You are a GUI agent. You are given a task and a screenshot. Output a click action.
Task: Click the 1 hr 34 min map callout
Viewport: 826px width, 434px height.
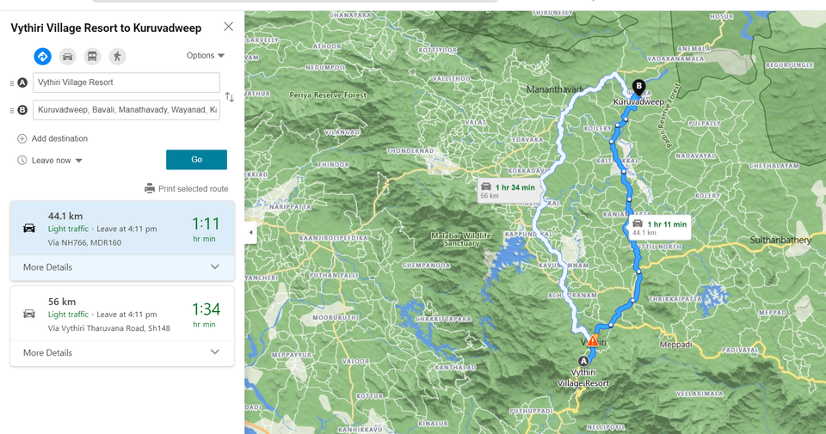509,191
